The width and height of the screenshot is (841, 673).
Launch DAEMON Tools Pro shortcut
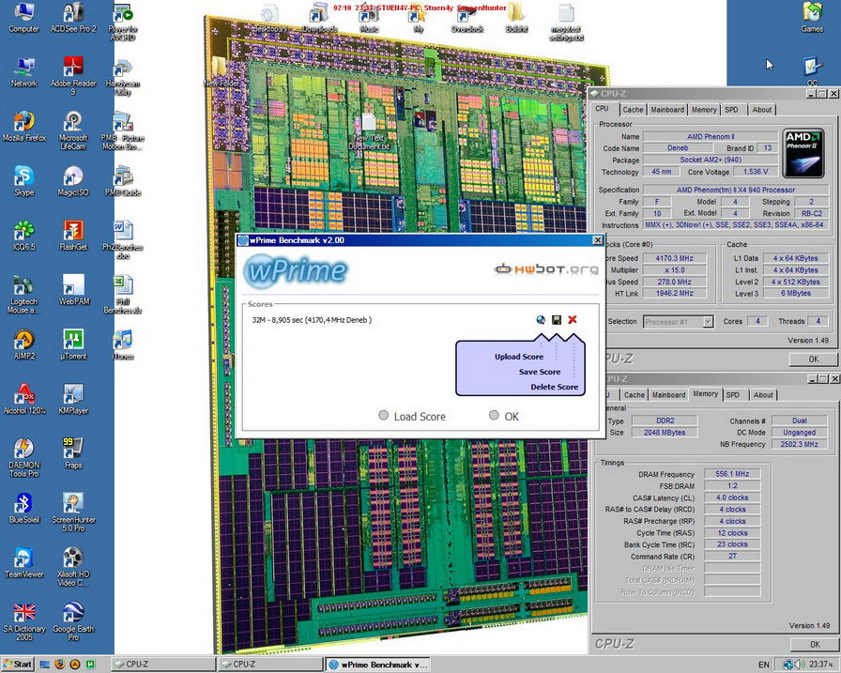tap(24, 457)
